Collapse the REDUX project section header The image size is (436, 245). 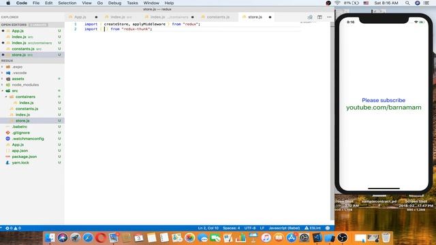pos(32,61)
